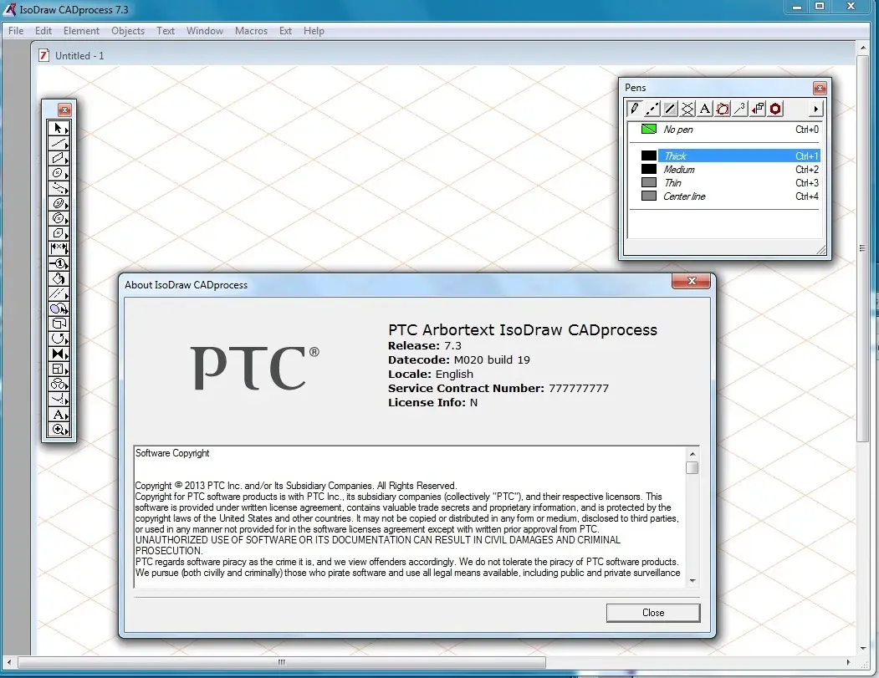
Task: Open the Text menu
Action: point(166,31)
